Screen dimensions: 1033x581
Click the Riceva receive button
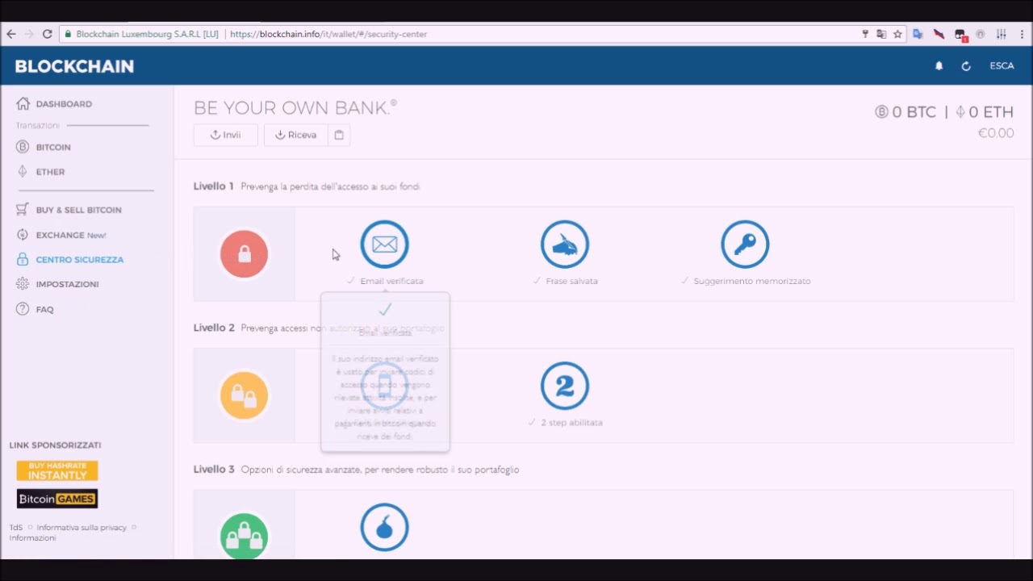click(x=295, y=135)
